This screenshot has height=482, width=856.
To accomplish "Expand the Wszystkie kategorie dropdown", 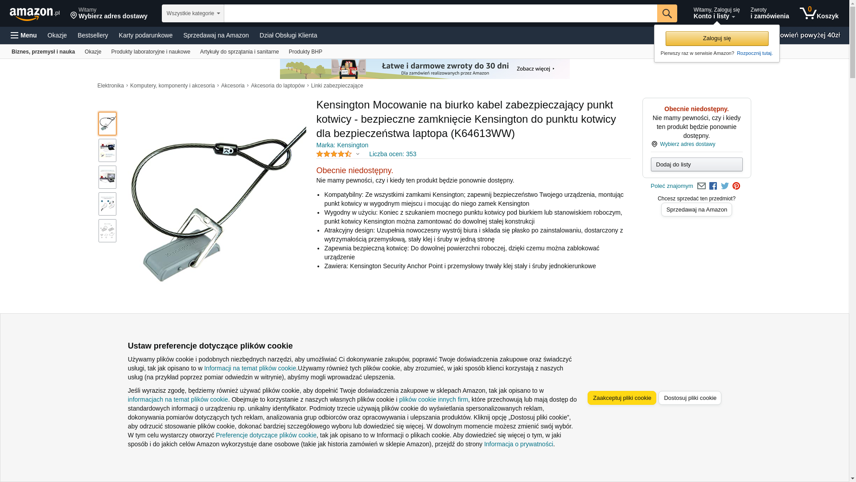I will pos(193,13).
